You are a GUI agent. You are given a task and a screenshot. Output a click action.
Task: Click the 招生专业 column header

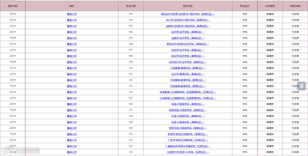point(188,6)
